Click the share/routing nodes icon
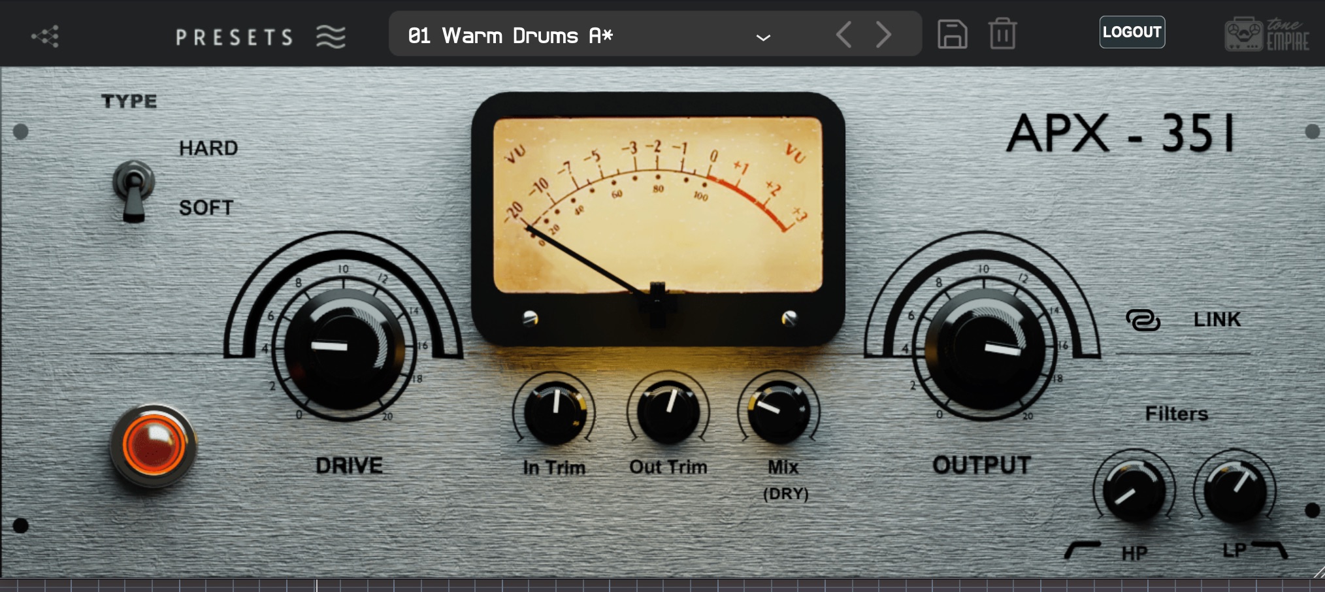The image size is (1325, 592). (46, 37)
